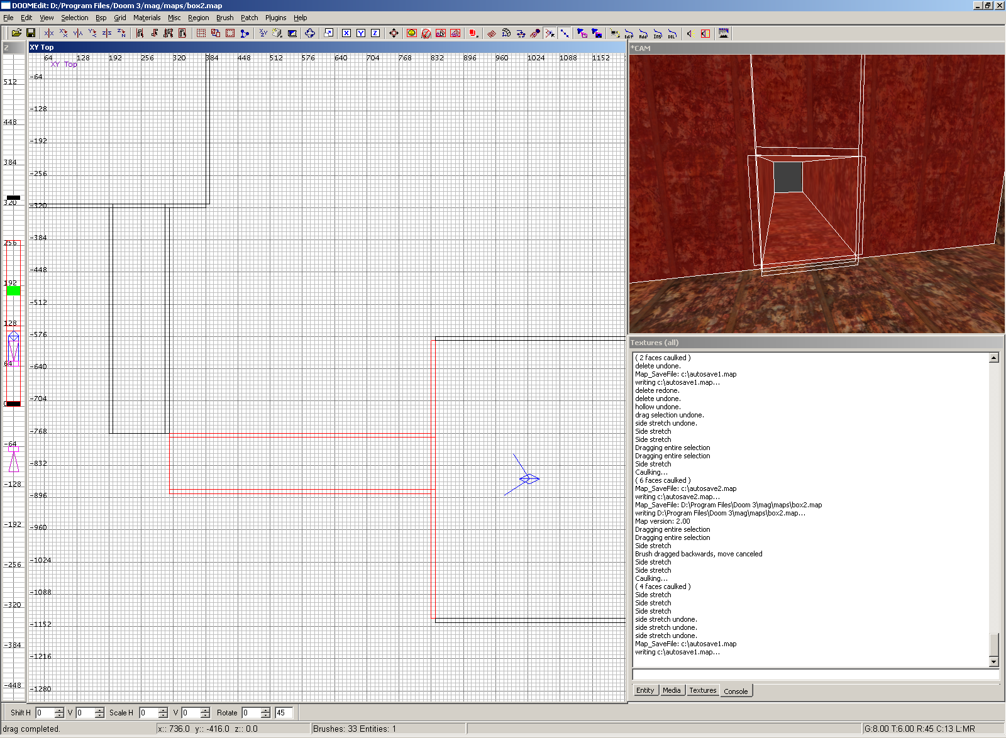Open the Materials menu
The image size is (1006, 738).
click(146, 18)
